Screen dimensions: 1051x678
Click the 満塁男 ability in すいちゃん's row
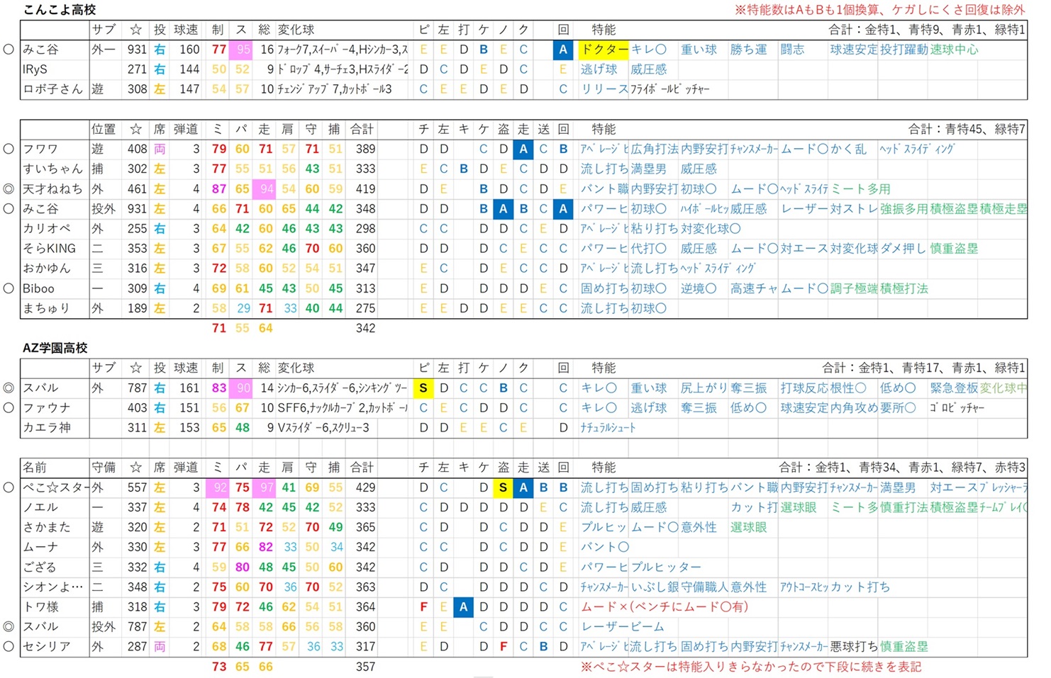tap(648, 169)
